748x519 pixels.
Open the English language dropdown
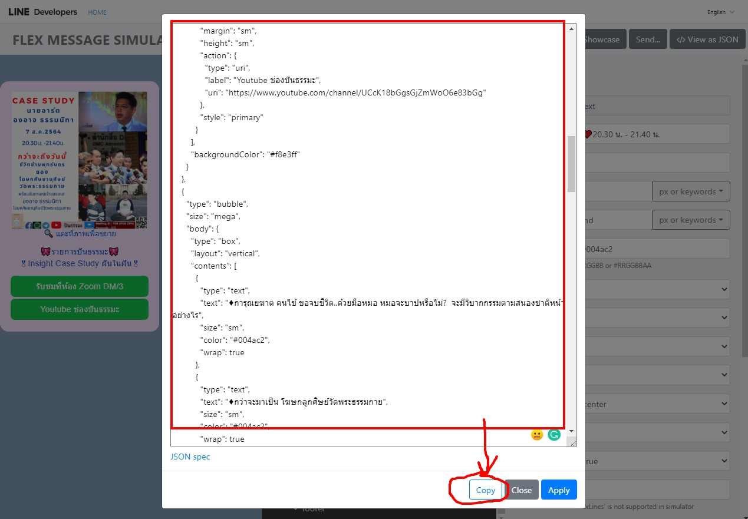coord(720,12)
